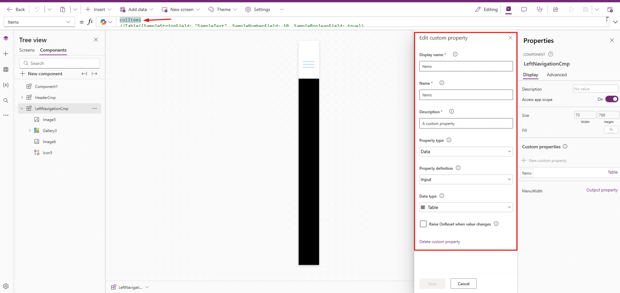Click the Tree view Search box
The image size is (620, 293).
pos(59,63)
